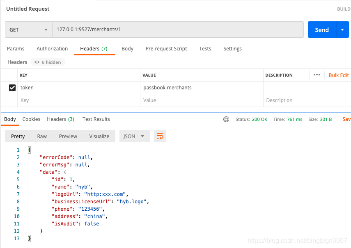
Task: Open the Test Results tab
Action: click(96, 119)
